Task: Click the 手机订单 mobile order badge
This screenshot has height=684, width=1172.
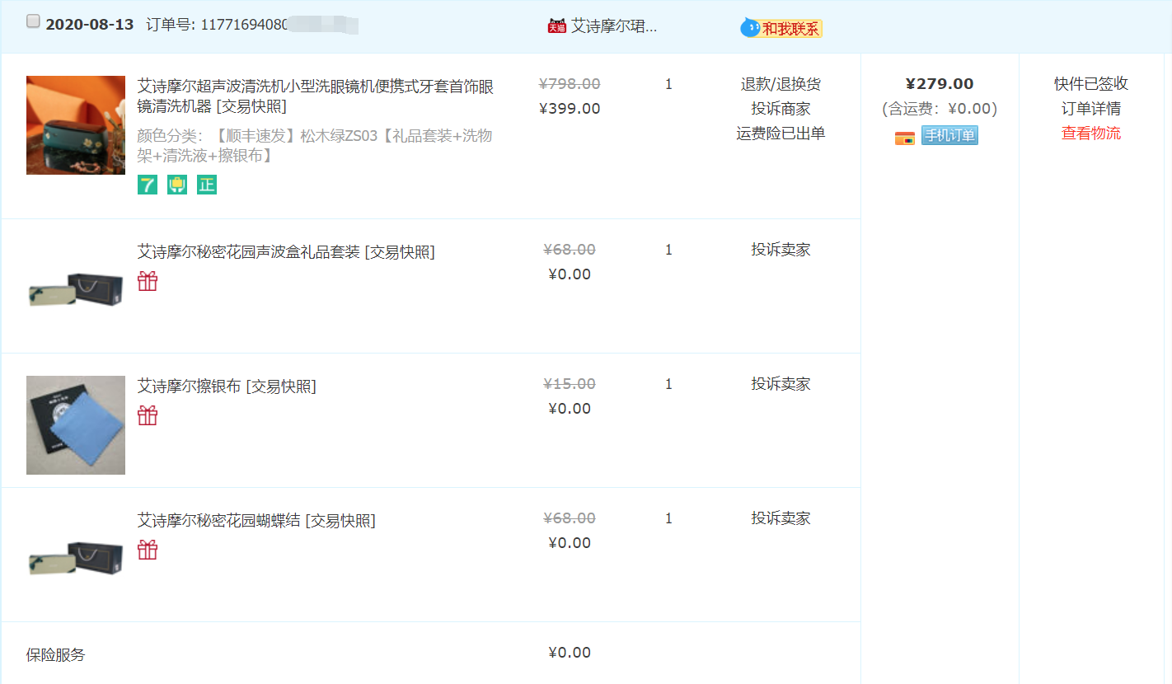Action: [949, 136]
